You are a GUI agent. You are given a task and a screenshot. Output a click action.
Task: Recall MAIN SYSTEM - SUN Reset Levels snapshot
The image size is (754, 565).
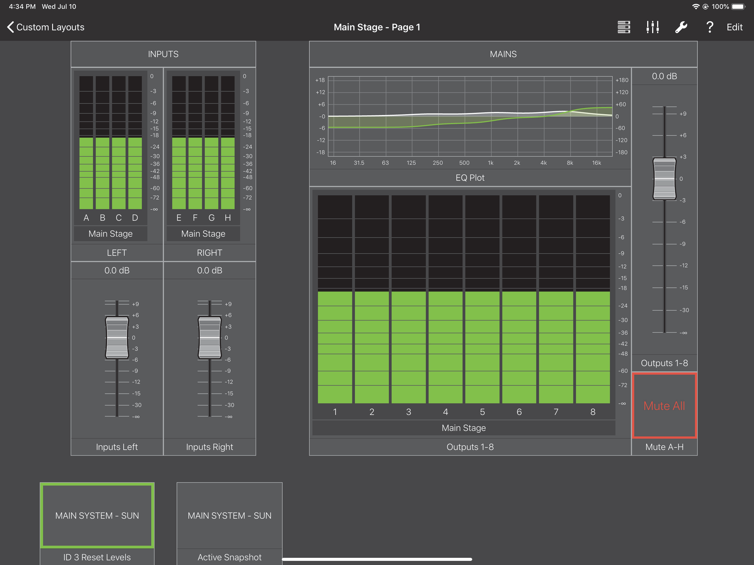click(x=97, y=515)
